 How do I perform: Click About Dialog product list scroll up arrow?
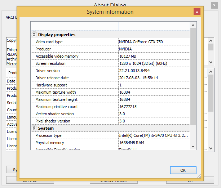click(x=211, y=72)
